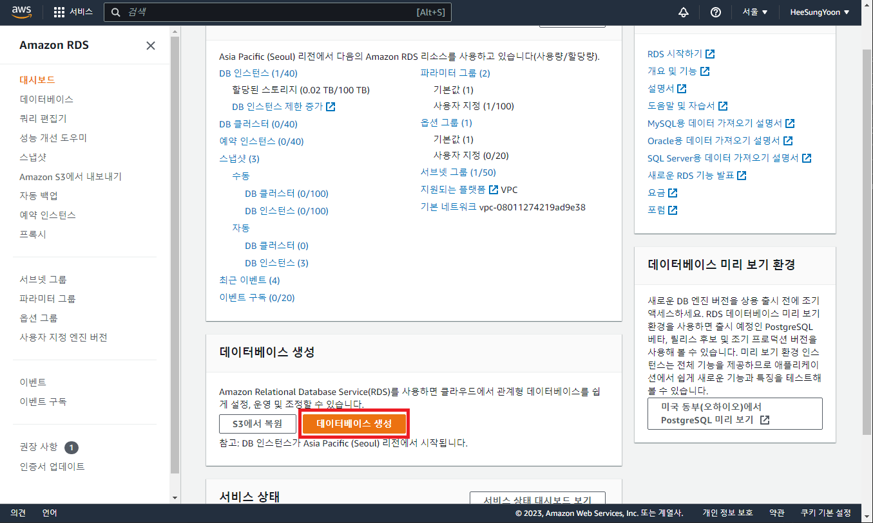Click 쿠키 기본 설정 in the footer
Viewport: 873px width, 523px height.
825,513
